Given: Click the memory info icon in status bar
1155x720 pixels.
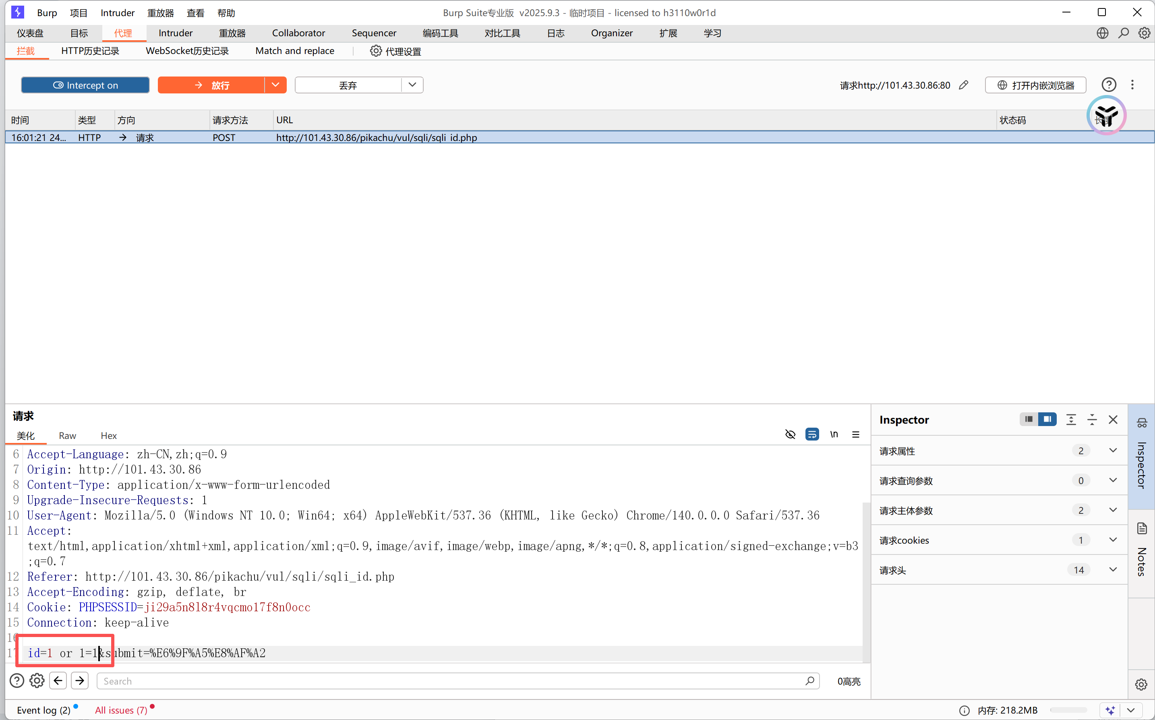Looking at the screenshot, I should click(x=964, y=710).
